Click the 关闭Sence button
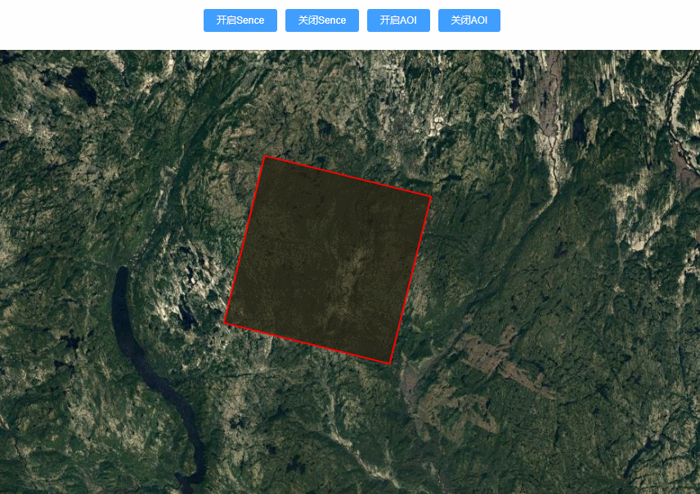The image size is (700, 494). 322,20
